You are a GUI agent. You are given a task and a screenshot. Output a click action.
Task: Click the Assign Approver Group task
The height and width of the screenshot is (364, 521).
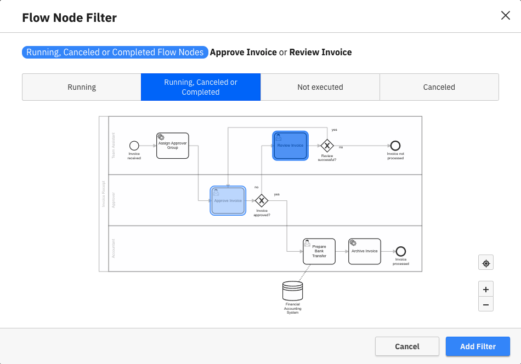[172, 146]
